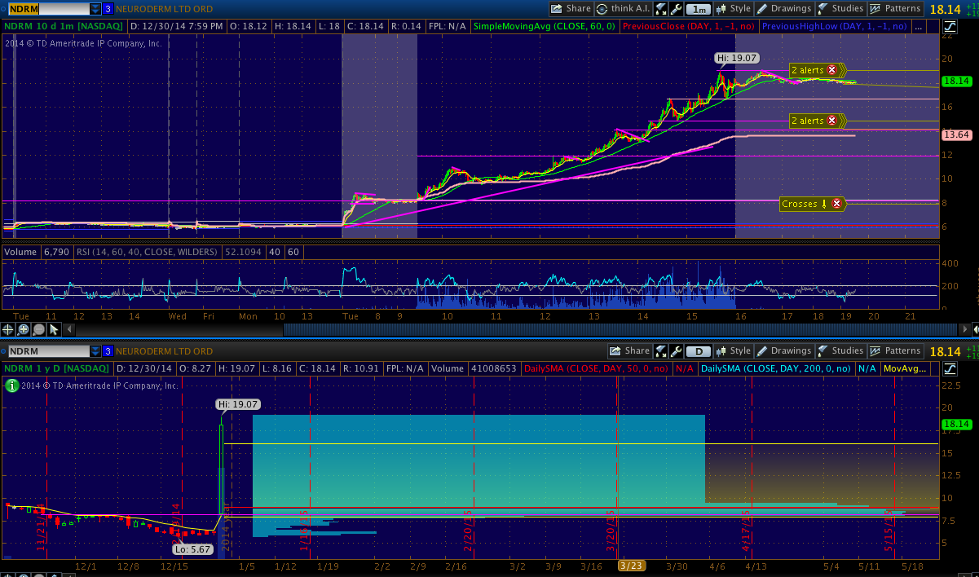Screen dimensions: 979x577
Task: Remove the 'Crosses' alert with its red X
Action: click(836, 204)
